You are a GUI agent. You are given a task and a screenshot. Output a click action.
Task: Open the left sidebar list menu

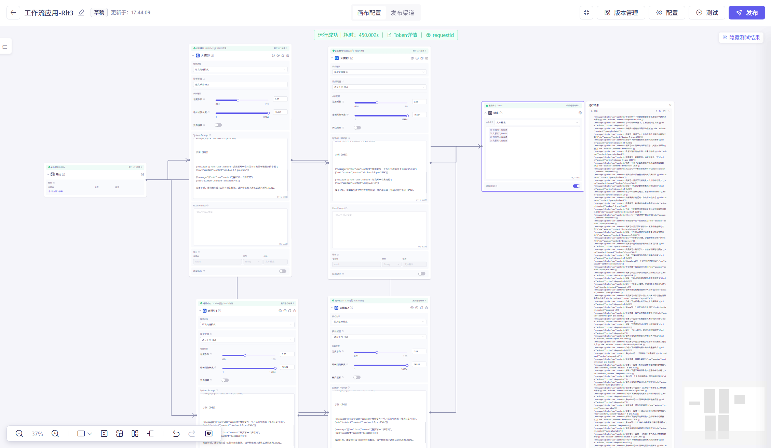(5, 47)
